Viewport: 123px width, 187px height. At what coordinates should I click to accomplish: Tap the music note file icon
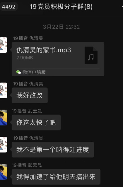(x=91, y=55)
